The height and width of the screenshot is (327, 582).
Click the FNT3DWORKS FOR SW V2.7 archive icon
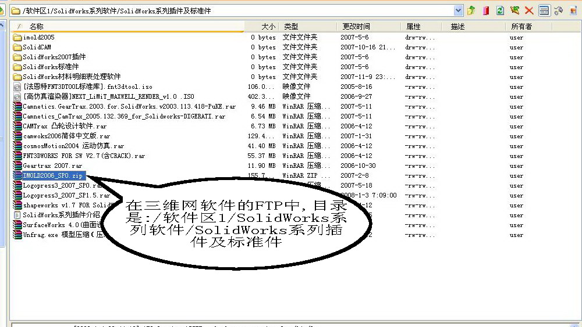pyautogui.click(x=17, y=156)
